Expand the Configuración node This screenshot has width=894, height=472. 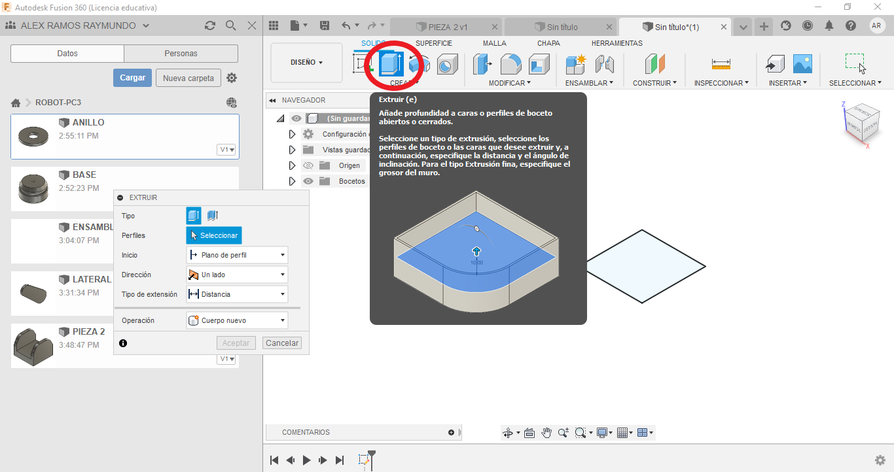pos(293,134)
